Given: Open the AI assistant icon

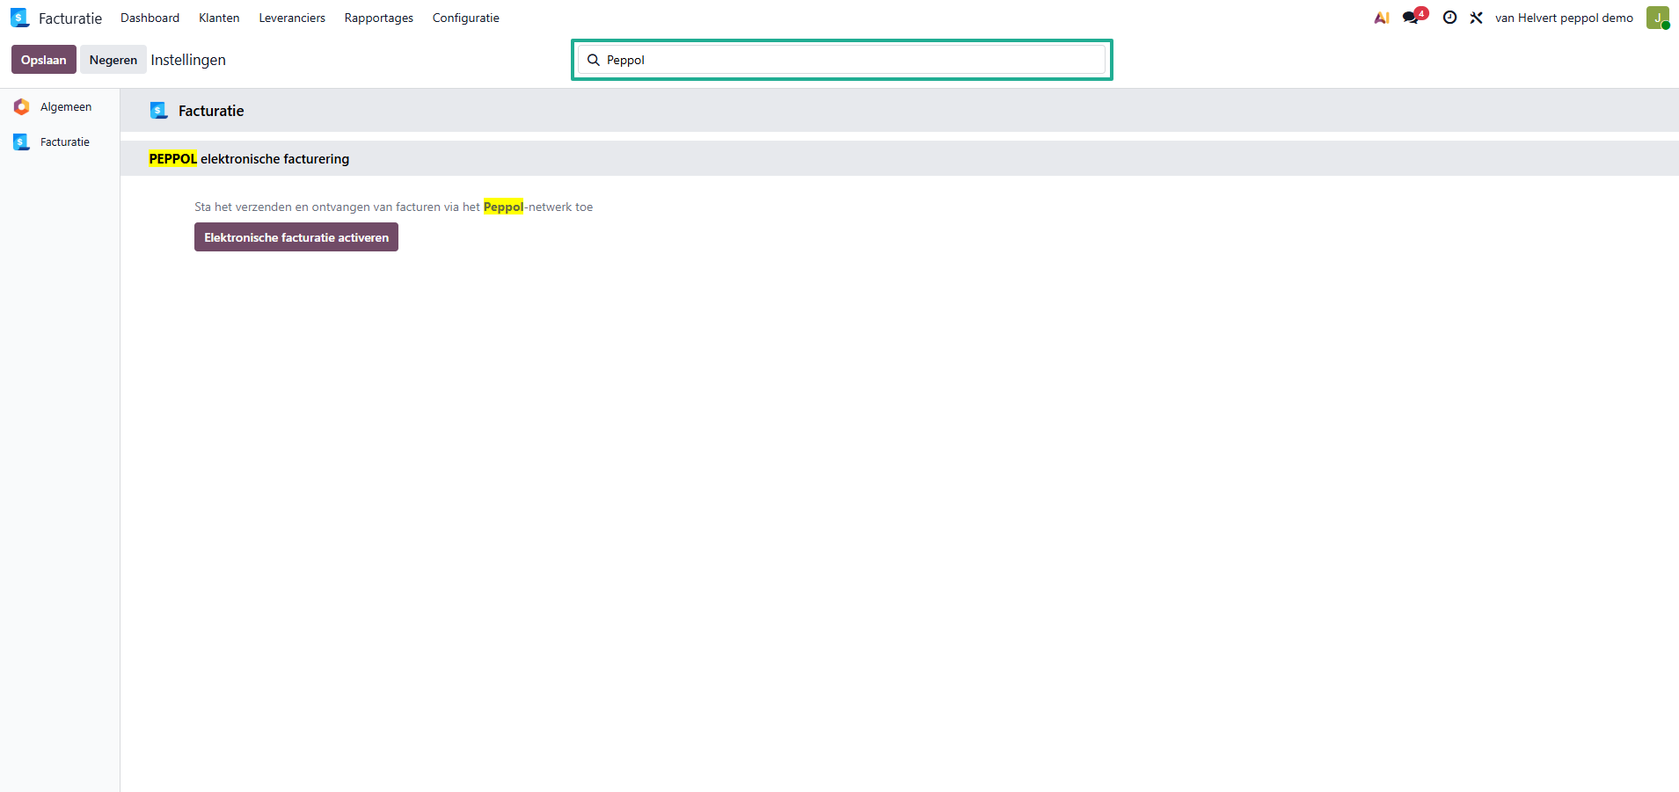Looking at the screenshot, I should click(1382, 18).
